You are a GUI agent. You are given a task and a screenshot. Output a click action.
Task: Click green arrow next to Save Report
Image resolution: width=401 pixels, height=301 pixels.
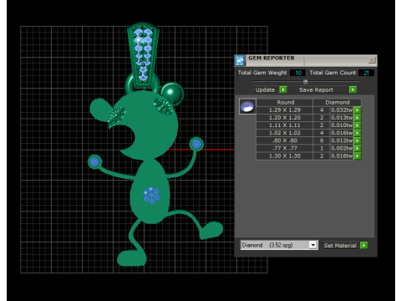coord(353,89)
